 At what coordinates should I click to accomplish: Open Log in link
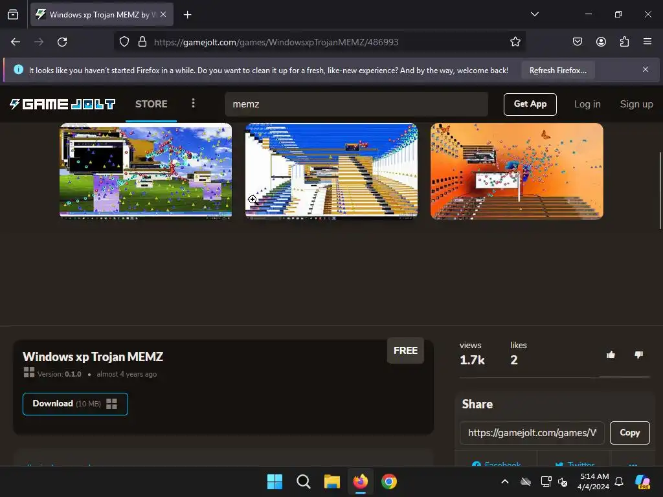coord(587,104)
